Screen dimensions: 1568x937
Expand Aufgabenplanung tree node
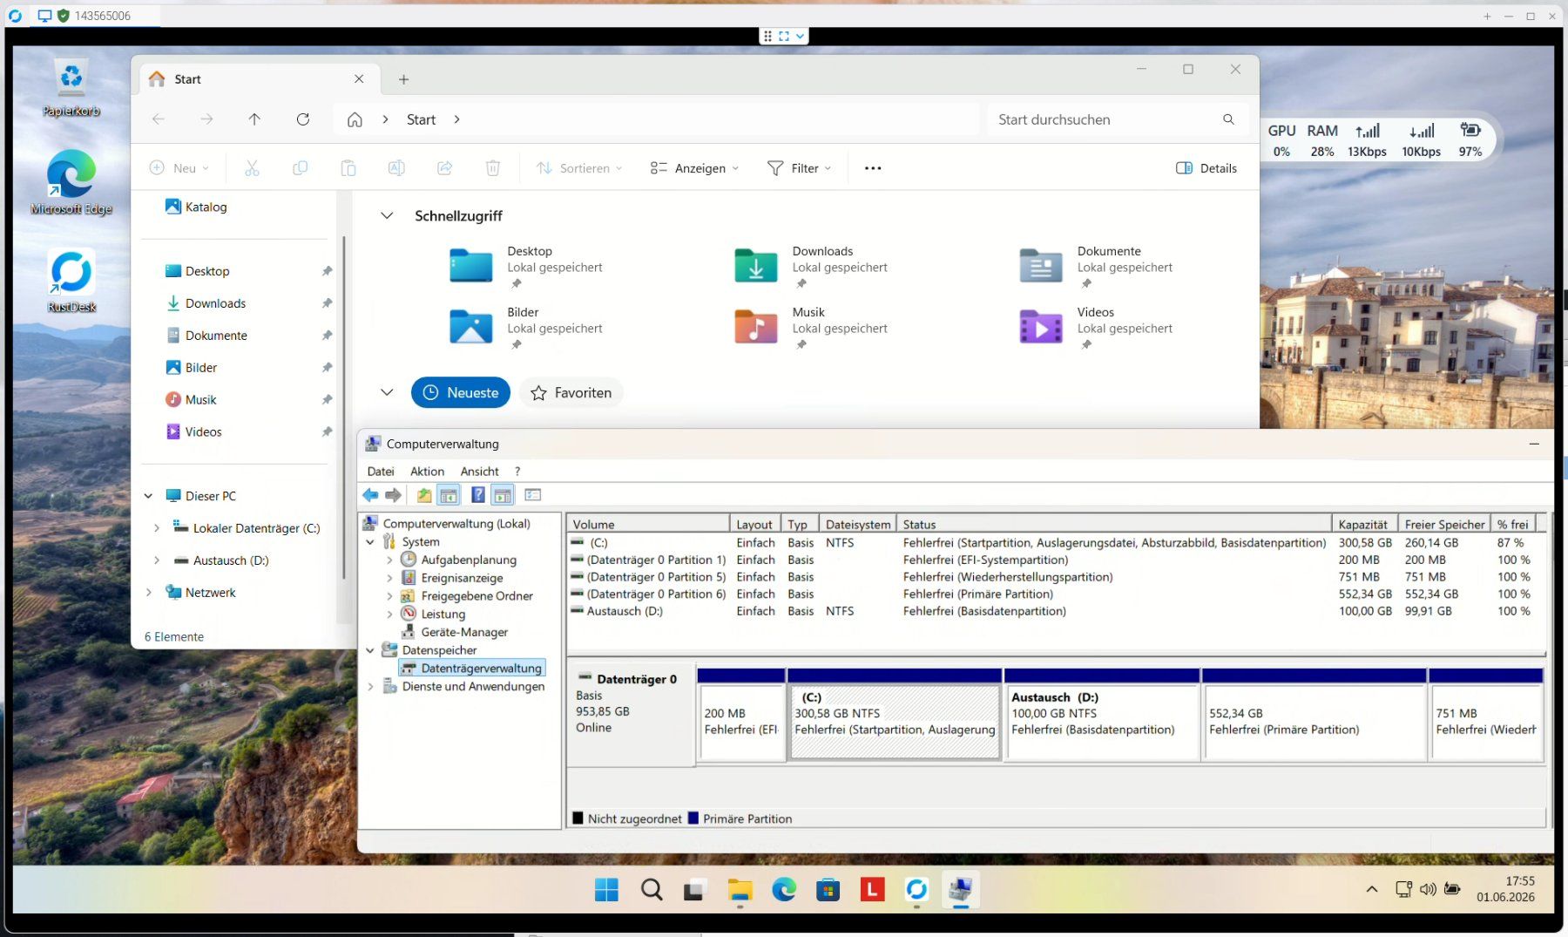(x=389, y=560)
